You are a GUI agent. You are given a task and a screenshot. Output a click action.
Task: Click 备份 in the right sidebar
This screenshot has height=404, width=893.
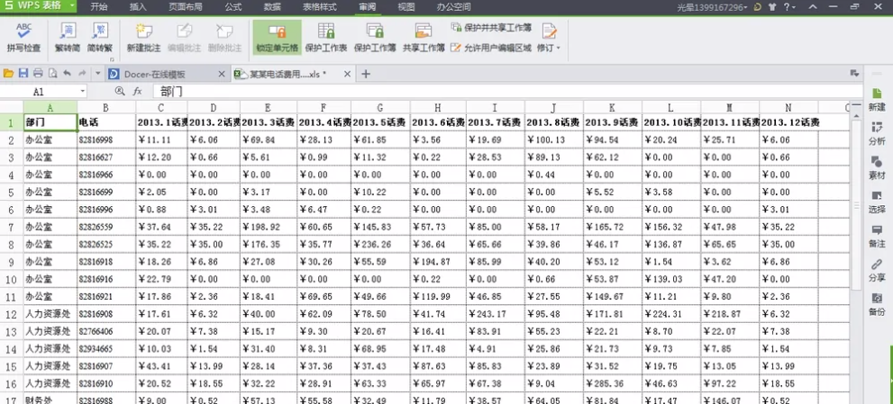pyautogui.click(x=877, y=305)
